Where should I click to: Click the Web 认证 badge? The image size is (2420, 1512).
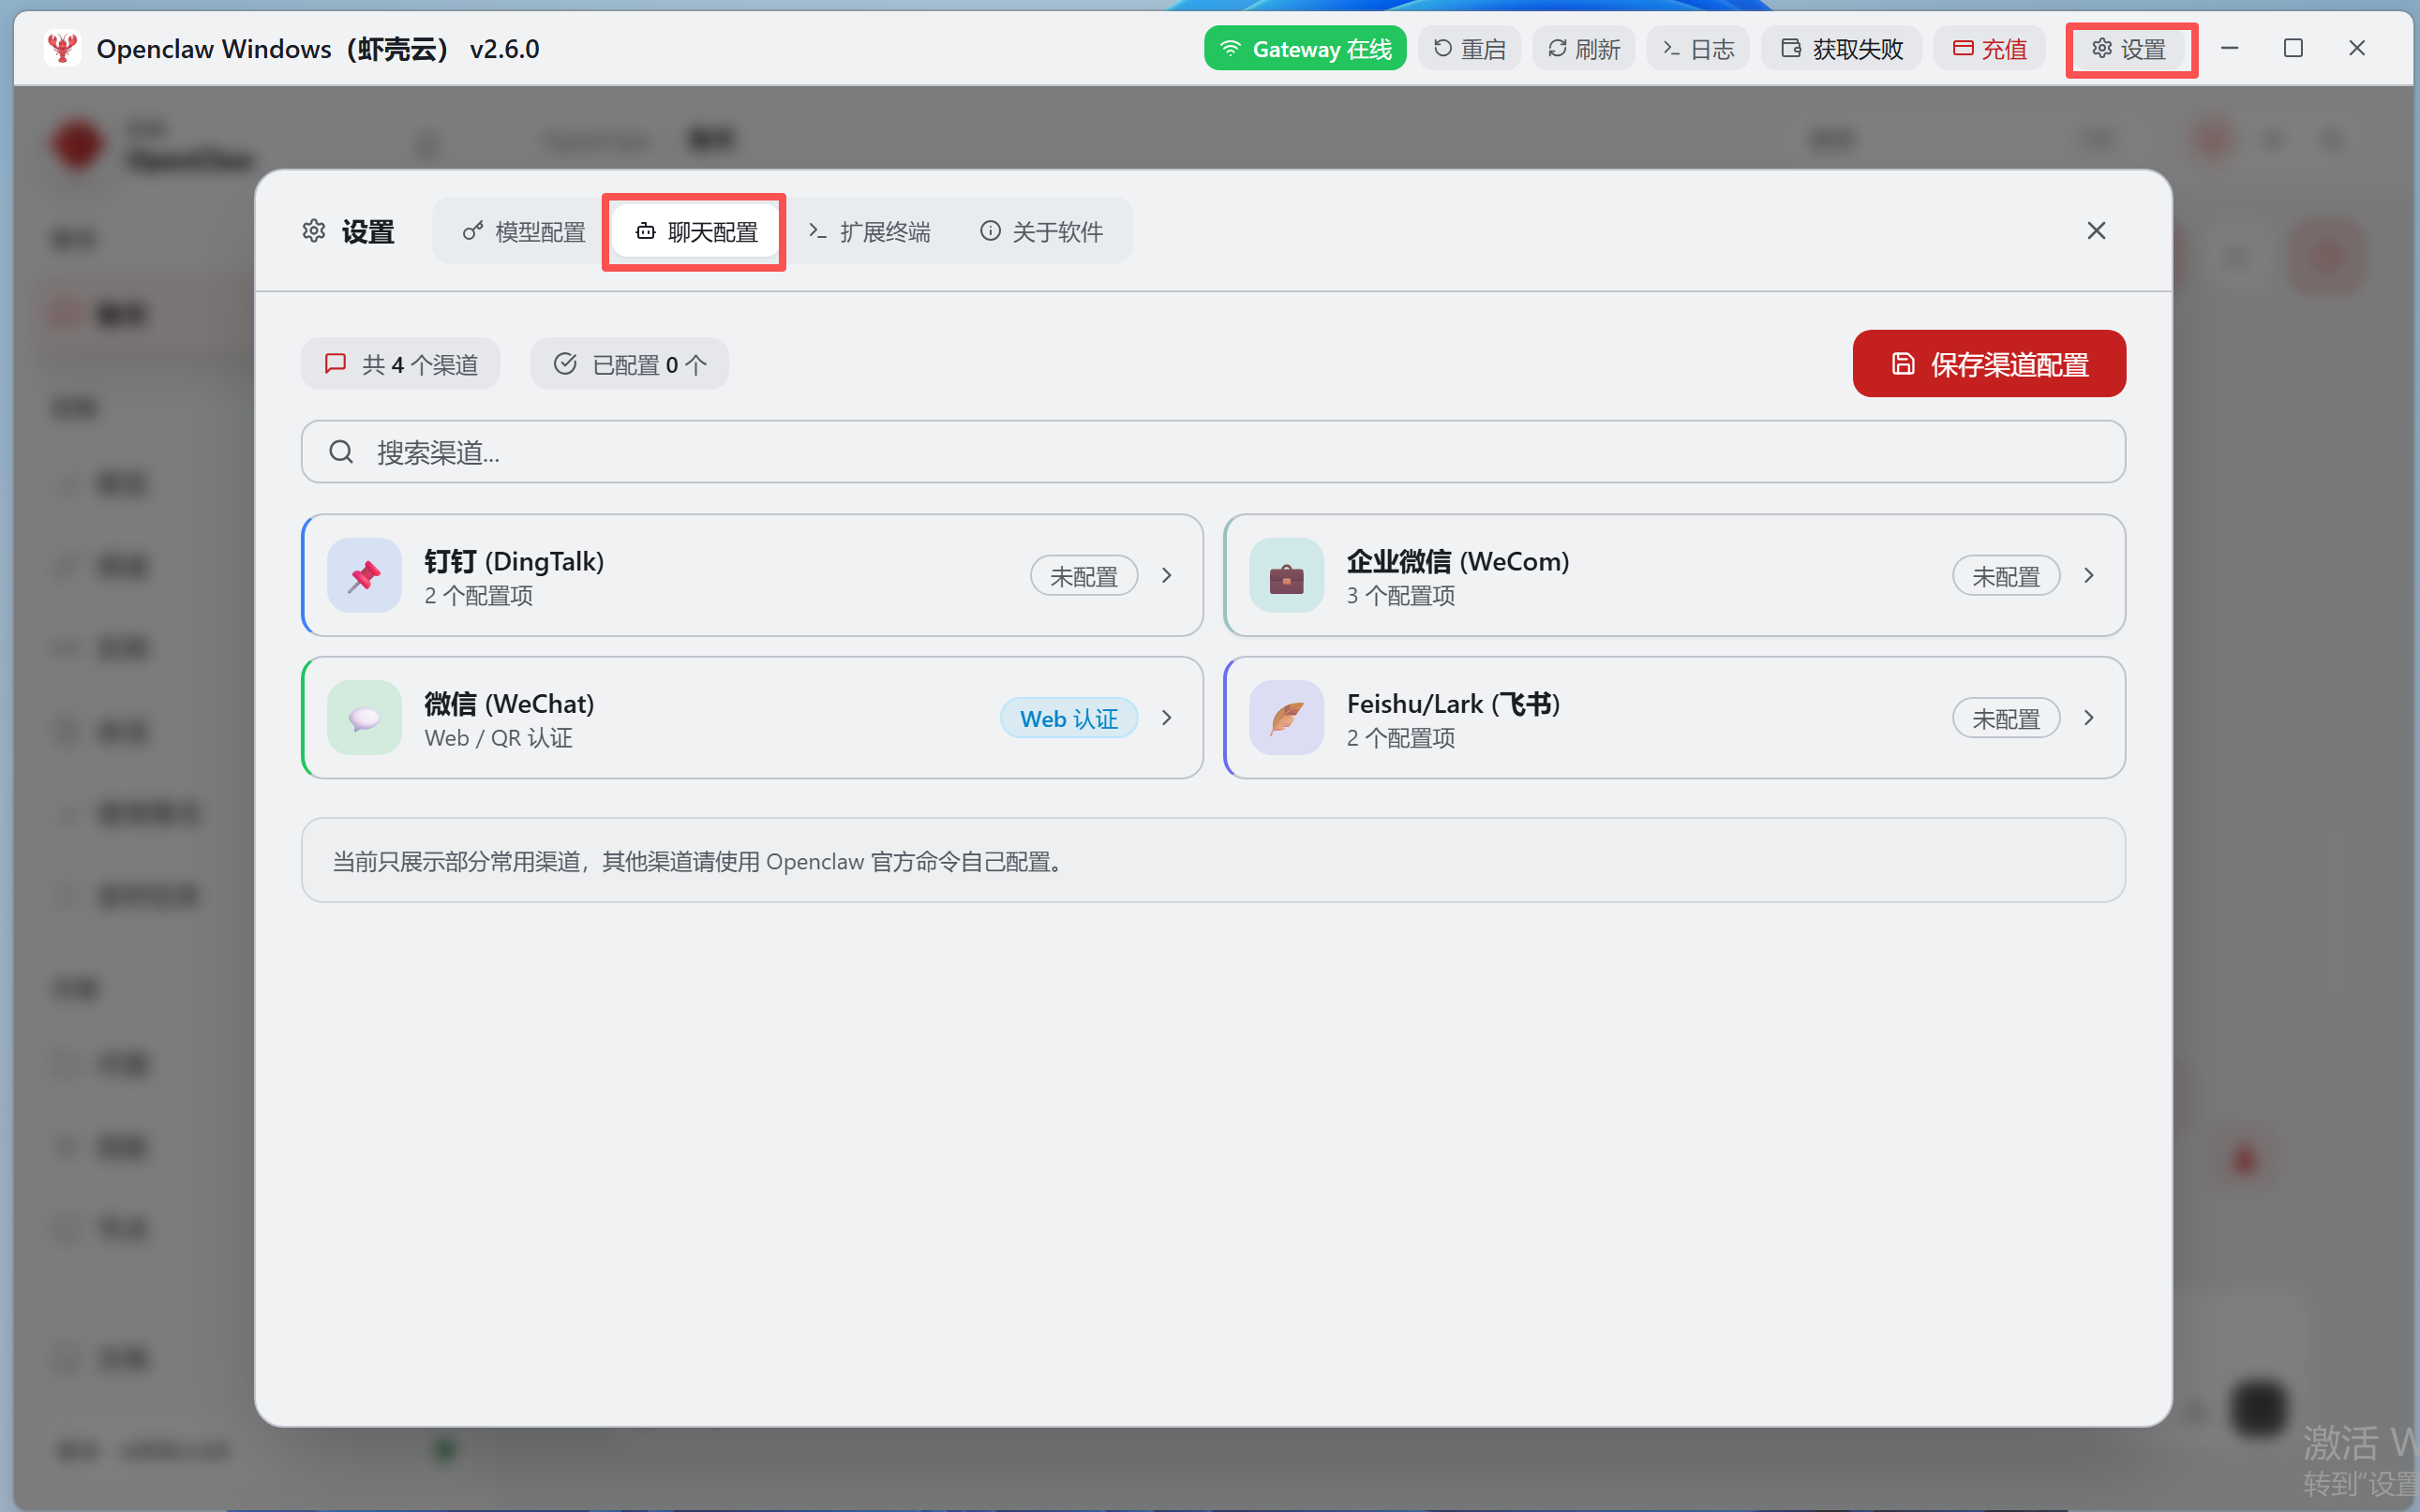[x=1068, y=718]
